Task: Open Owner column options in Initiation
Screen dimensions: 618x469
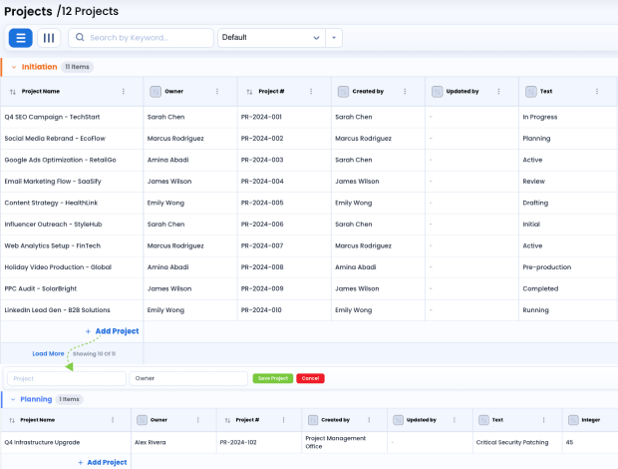Action: point(217,92)
